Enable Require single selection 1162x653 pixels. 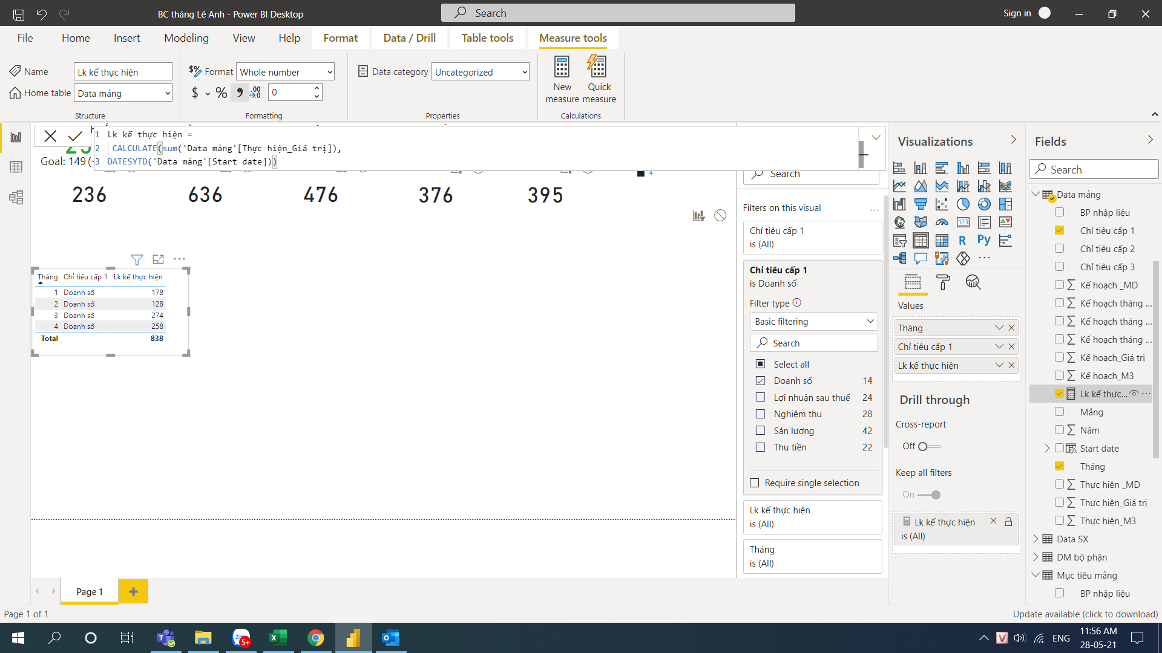coord(754,482)
